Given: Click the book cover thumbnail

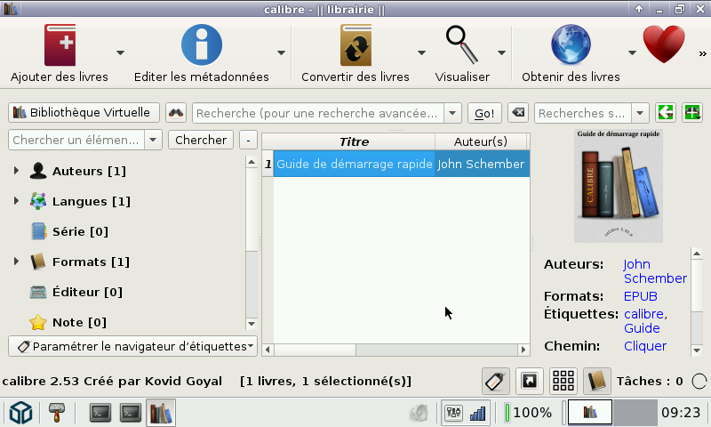Looking at the screenshot, I should pos(619,186).
